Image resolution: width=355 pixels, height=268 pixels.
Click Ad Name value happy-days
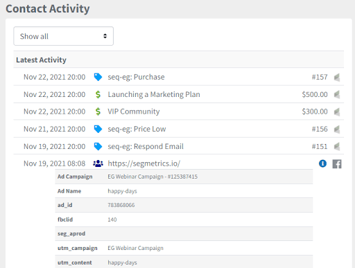pyautogui.click(x=122, y=191)
